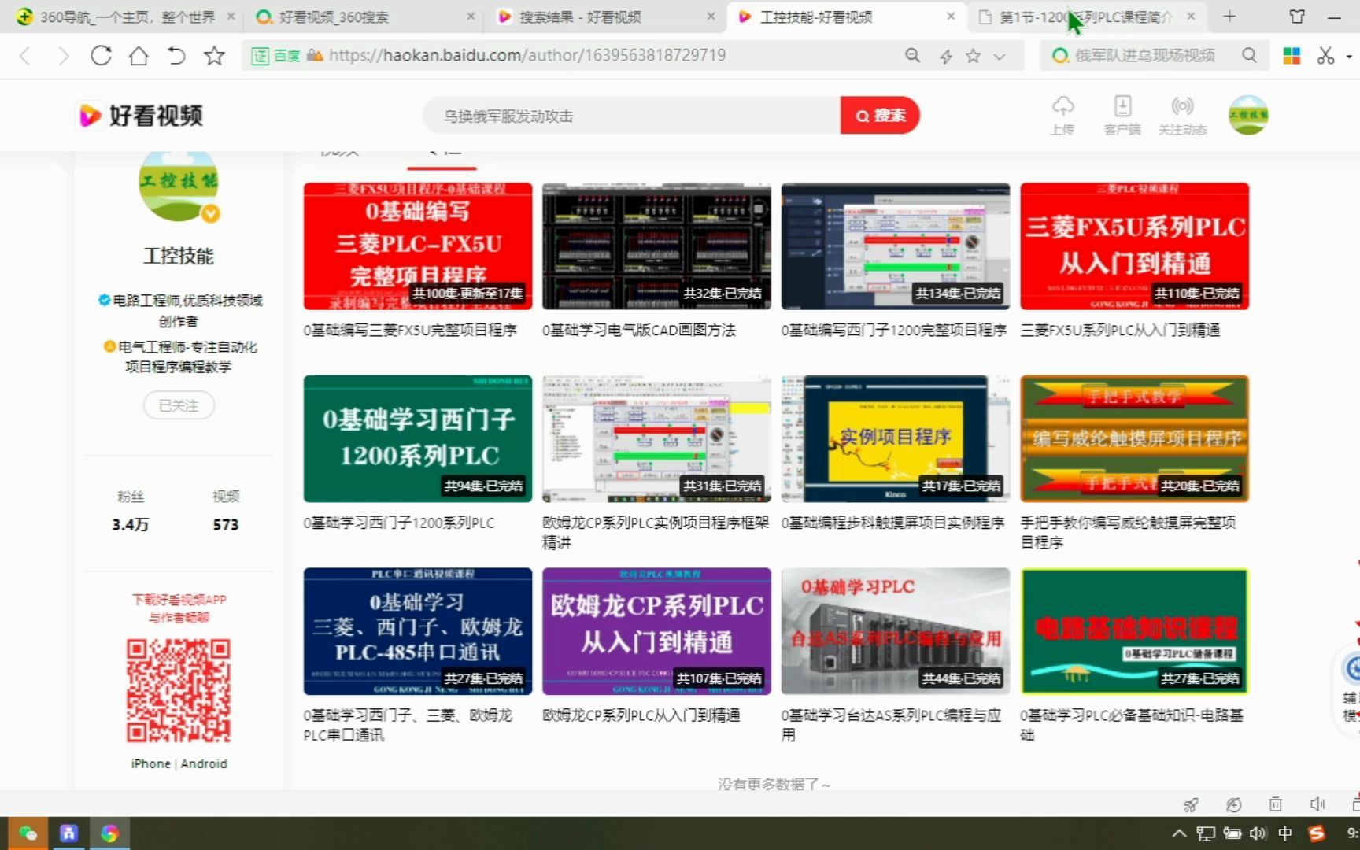Screen dimensions: 1360x850
Task: Click the rocket accelerator icon in status bar
Action: click(1191, 804)
